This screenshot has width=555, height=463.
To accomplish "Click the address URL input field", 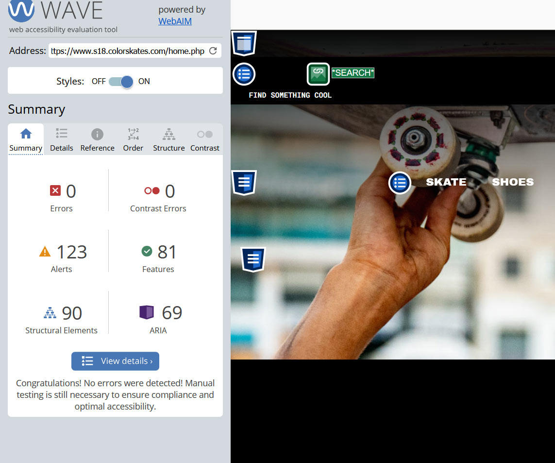I will [128, 51].
